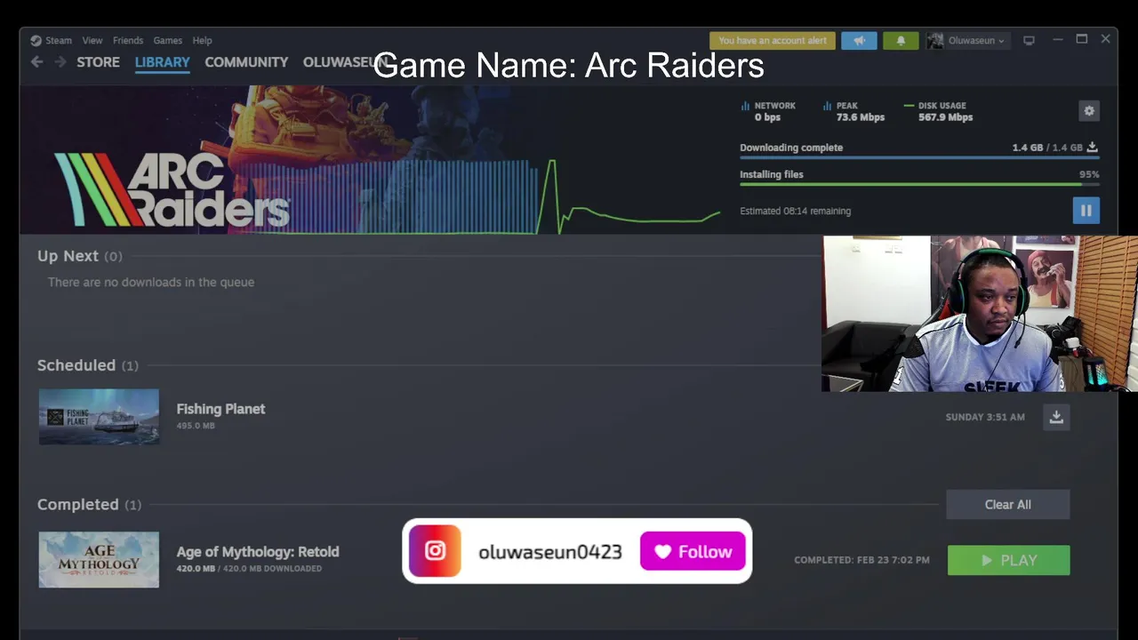Switch to the COMMUNITY tab
The height and width of the screenshot is (640, 1138).
pos(246,62)
